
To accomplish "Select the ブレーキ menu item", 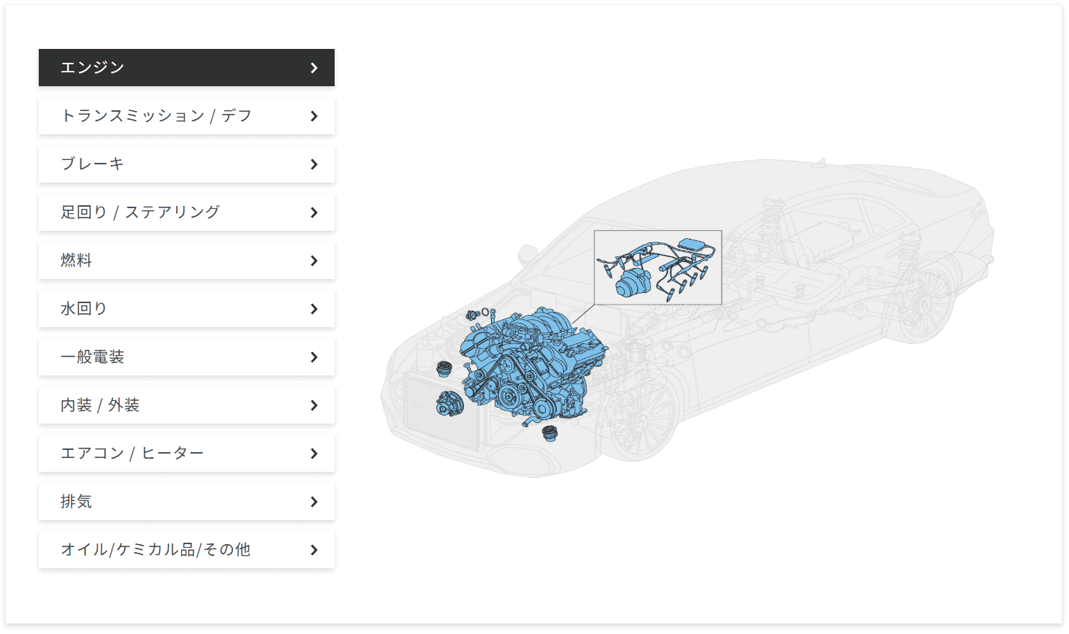I will (x=186, y=164).
